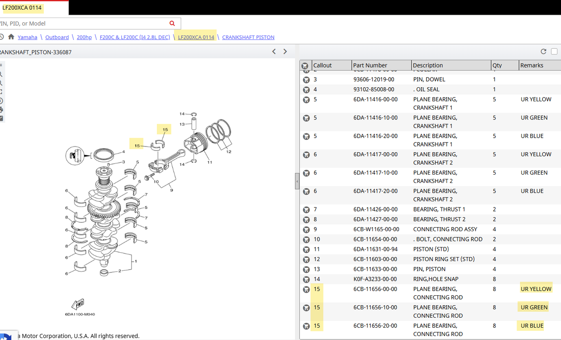561x340 pixels.
Task: Click callout 12 beside the piston rings
Action: [229, 152]
